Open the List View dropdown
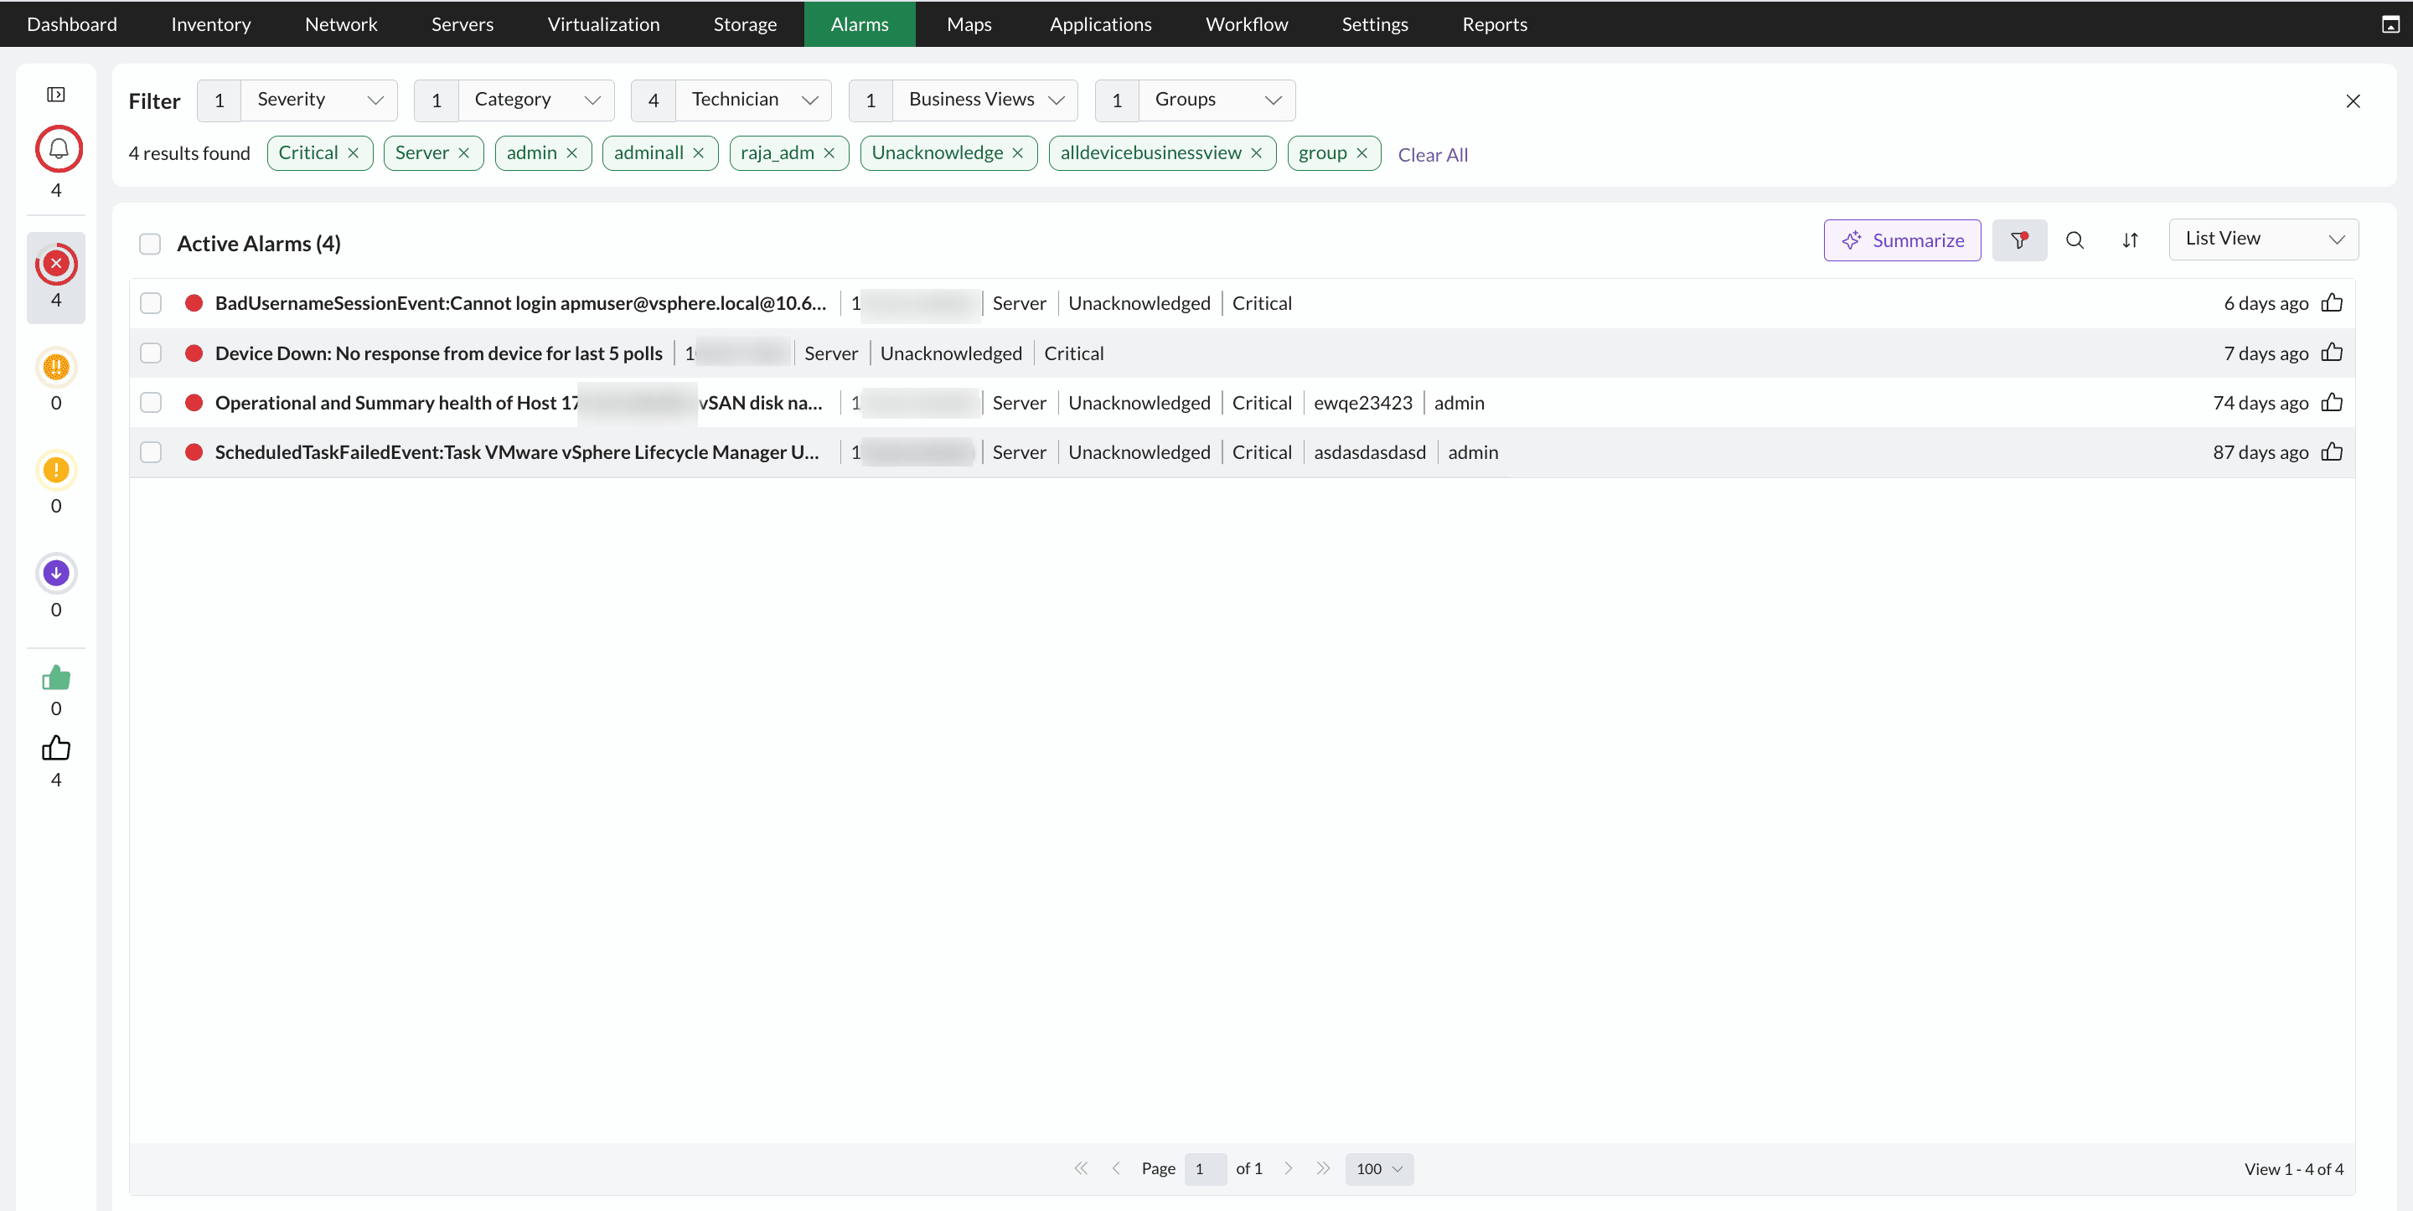2413x1211 pixels. tap(2263, 240)
